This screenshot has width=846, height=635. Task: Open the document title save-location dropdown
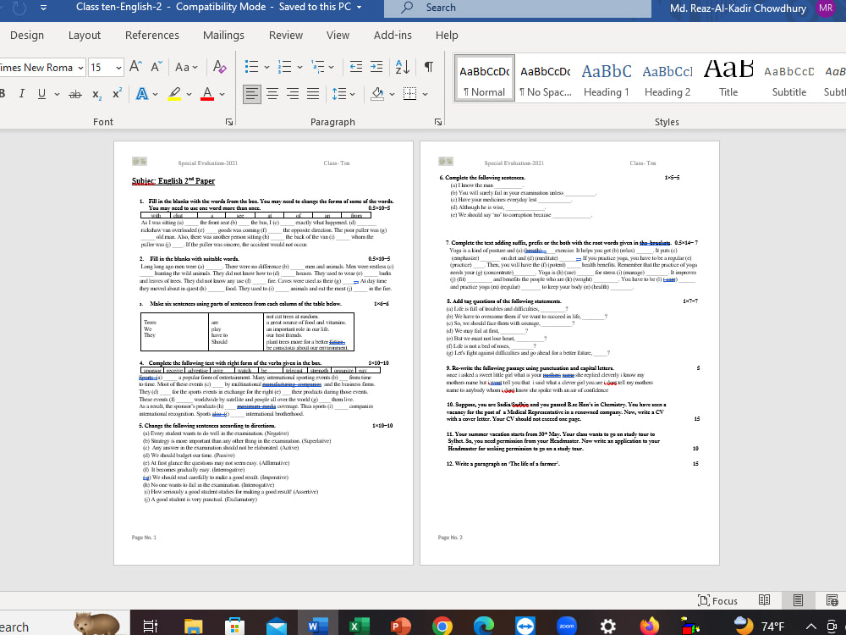(360, 7)
